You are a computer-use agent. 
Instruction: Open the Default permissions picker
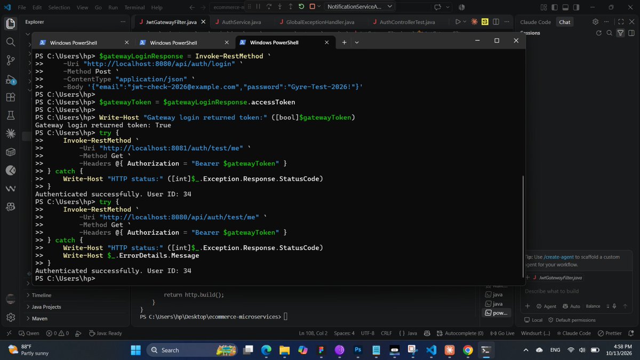pyautogui.click(x=572, y=320)
